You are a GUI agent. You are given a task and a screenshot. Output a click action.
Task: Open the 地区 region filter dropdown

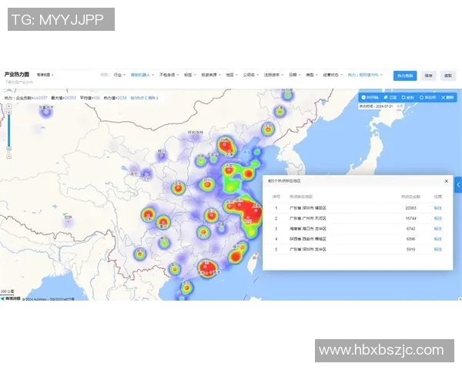[230, 76]
